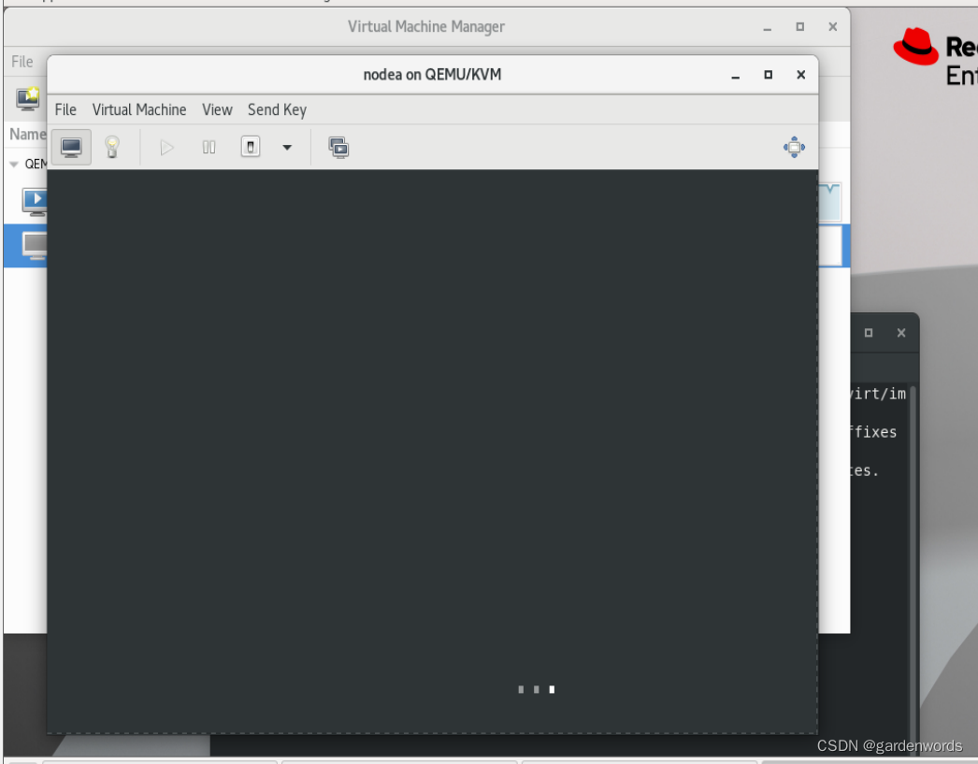Maximize the Virtual Machine Manager window
The height and width of the screenshot is (764, 978).
click(800, 27)
